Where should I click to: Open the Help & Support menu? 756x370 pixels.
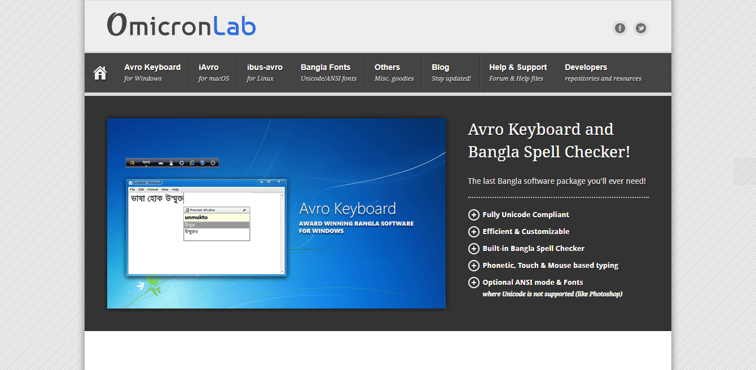(518, 73)
